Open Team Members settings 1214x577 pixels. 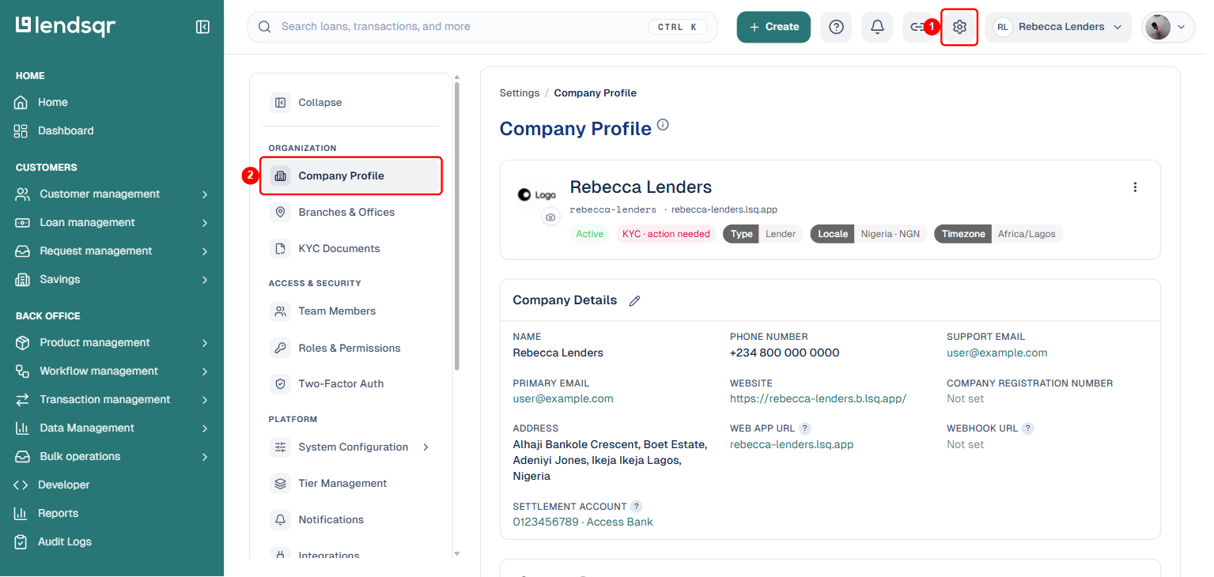351,311
